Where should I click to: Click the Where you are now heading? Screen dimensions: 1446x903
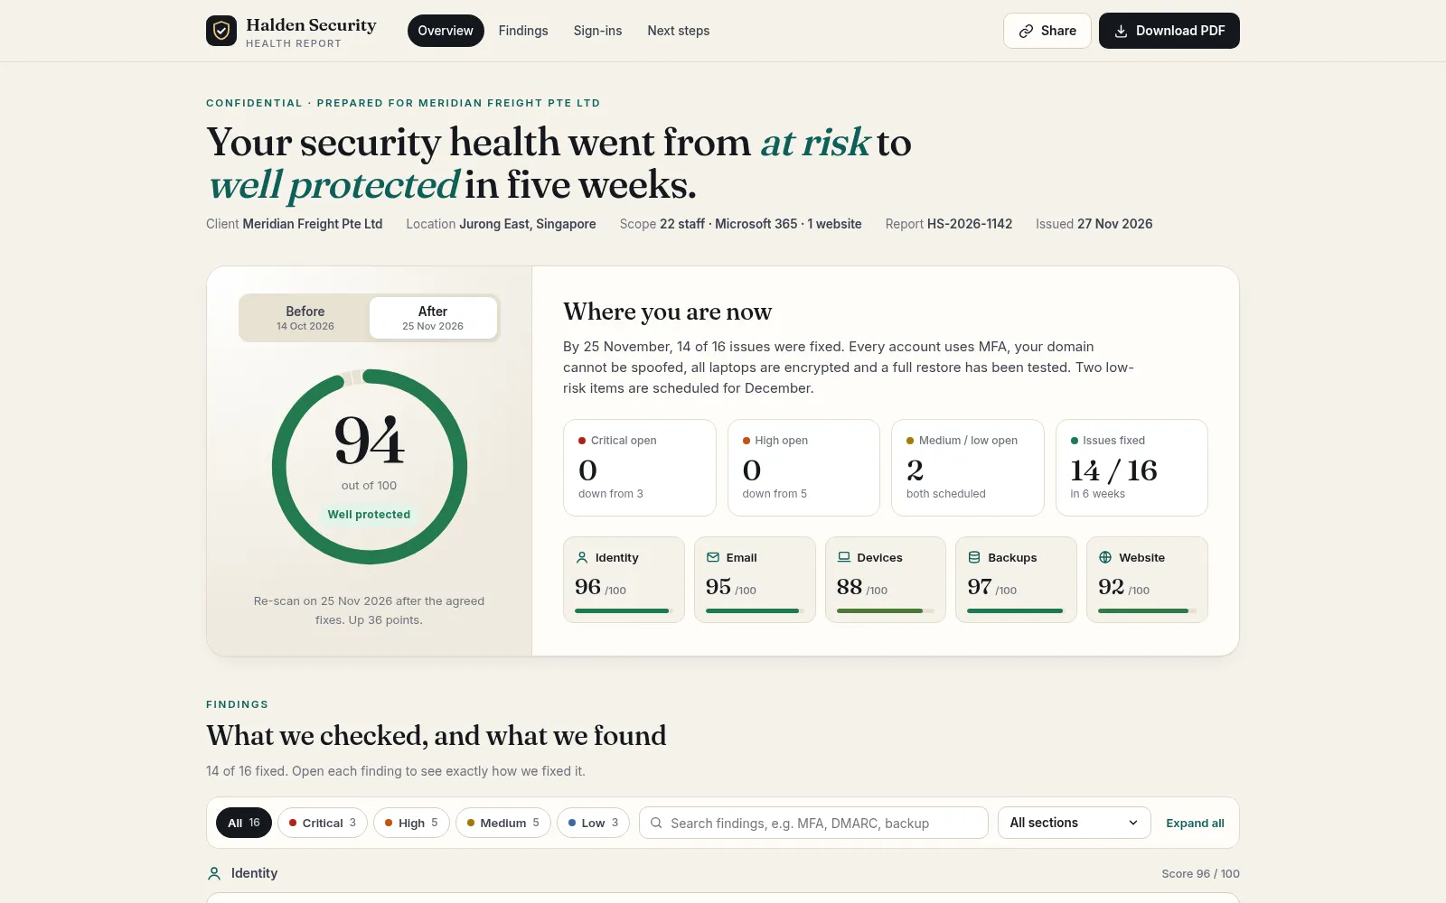668,312
